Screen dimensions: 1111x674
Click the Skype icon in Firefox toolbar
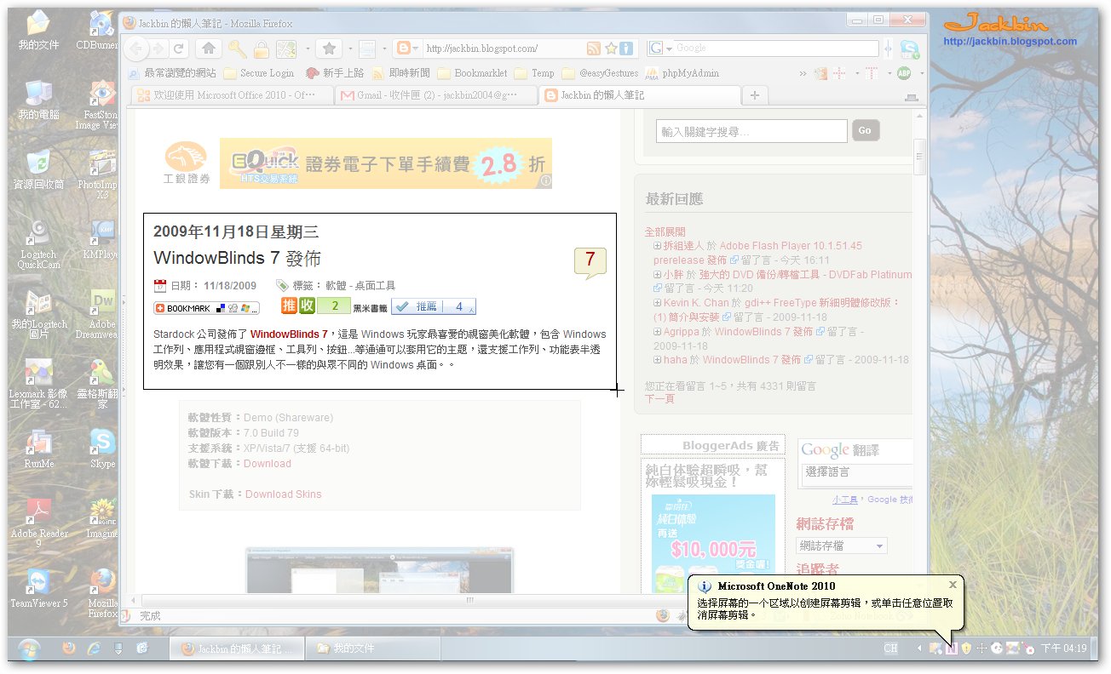tap(910, 49)
